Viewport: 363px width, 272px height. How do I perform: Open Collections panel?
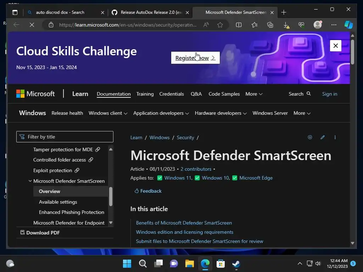pyautogui.click(x=270, y=25)
